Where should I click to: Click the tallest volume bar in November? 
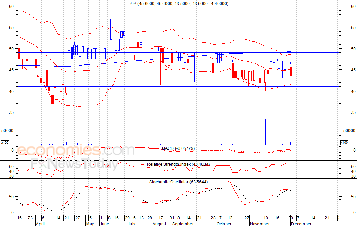[265, 132]
